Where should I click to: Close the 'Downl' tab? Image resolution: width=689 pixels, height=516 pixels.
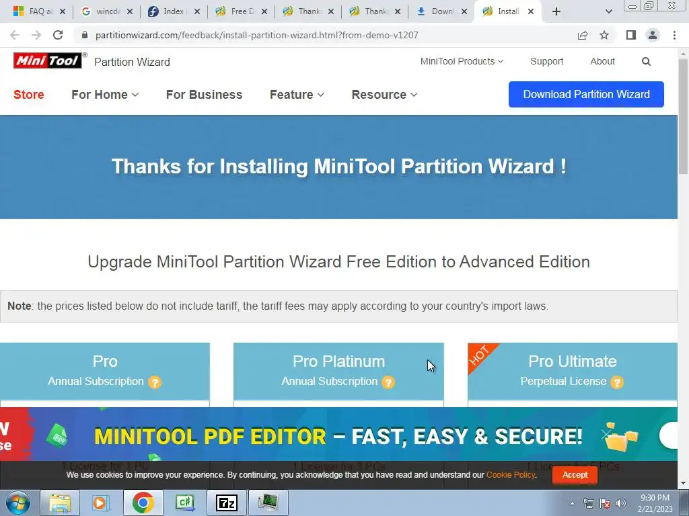pyautogui.click(x=464, y=11)
